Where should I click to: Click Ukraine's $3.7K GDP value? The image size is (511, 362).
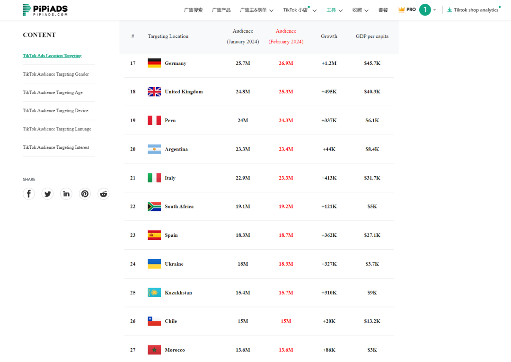pyautogui.click(x=372, y=264)
